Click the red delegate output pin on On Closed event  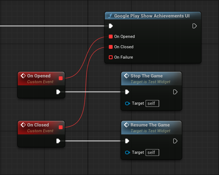point(61,127)
